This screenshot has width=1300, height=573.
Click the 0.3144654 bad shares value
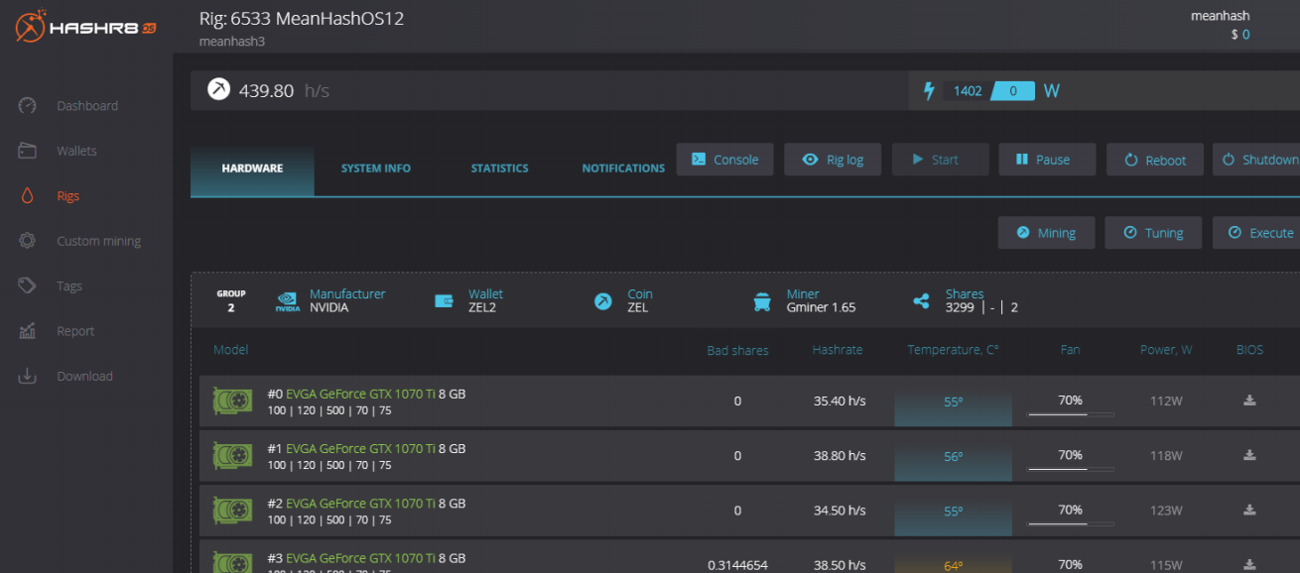tap(737, 565)
